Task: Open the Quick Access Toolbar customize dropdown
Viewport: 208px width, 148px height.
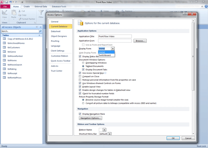Action: (x=22, y=2)
